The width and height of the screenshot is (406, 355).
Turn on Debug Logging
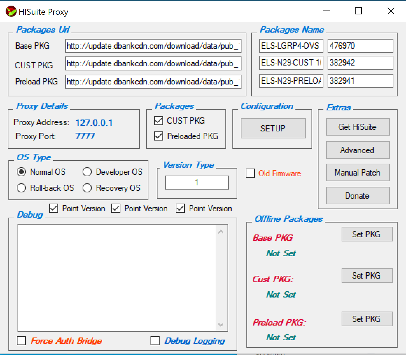(155, 341)
